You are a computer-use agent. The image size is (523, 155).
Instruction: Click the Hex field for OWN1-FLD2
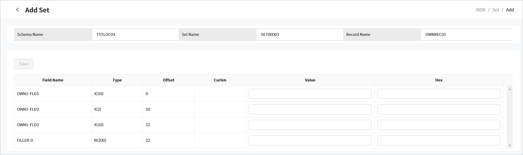(438, 109)
